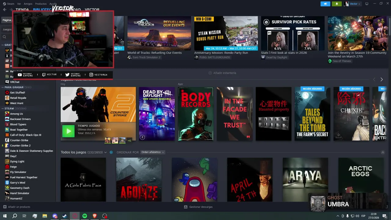Click the VRChat icon in the sidebar

(7, 82)
